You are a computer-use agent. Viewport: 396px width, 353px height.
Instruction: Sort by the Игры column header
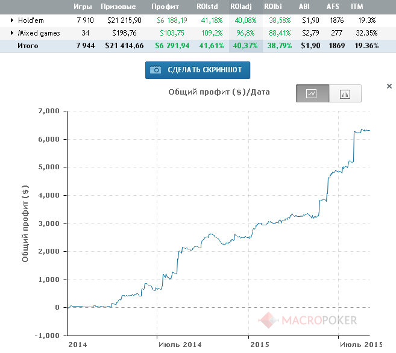coord(83,7)
